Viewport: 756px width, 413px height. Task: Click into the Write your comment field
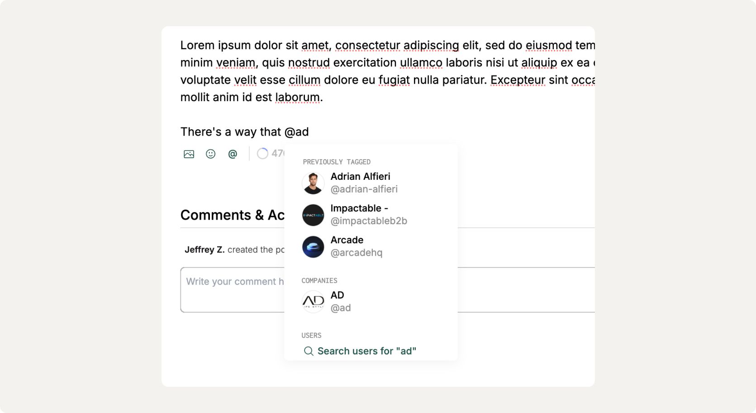[x=387, y=290]
